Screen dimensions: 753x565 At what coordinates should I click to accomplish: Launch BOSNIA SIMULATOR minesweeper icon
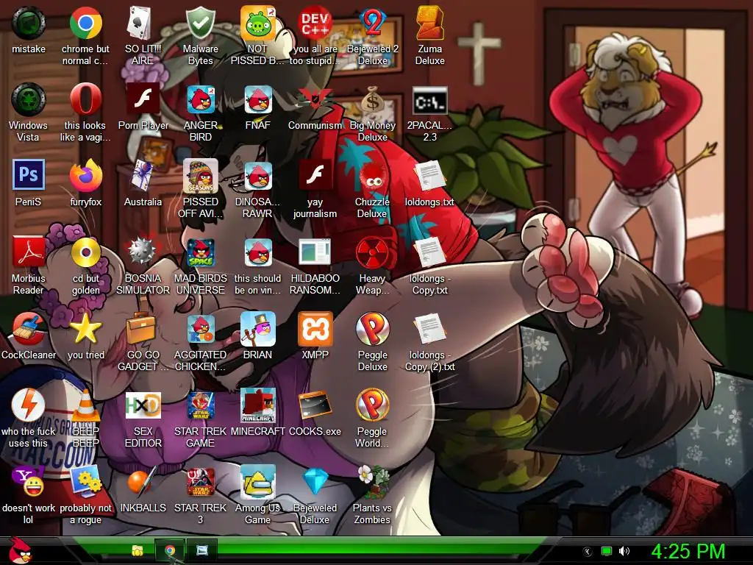[x=143, y=252]
